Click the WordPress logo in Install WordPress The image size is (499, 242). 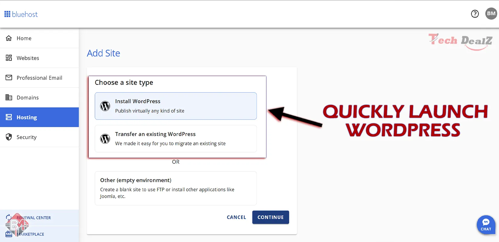[x=105, y=106]
